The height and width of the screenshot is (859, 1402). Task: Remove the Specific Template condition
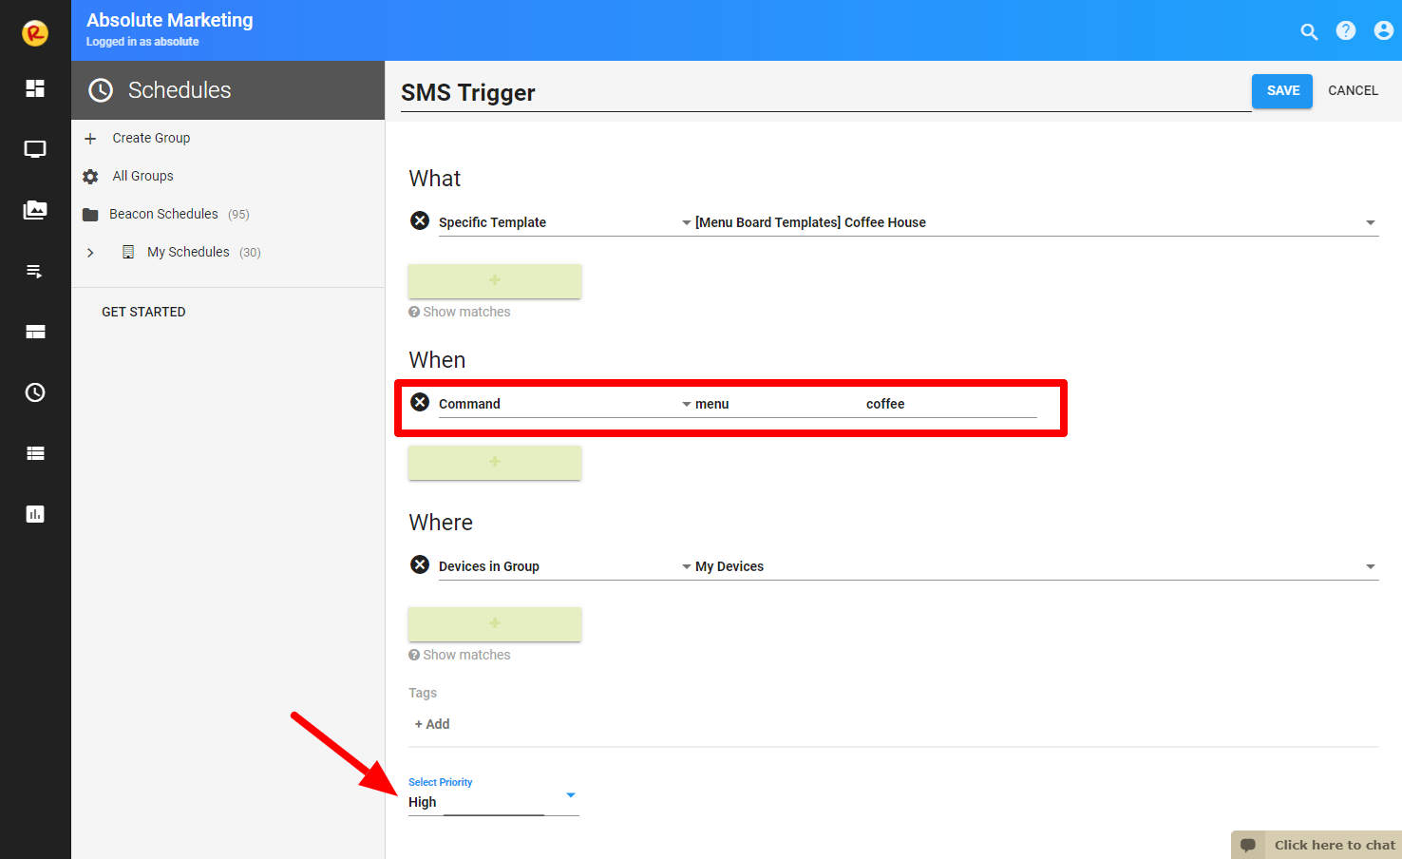(420, 220)
